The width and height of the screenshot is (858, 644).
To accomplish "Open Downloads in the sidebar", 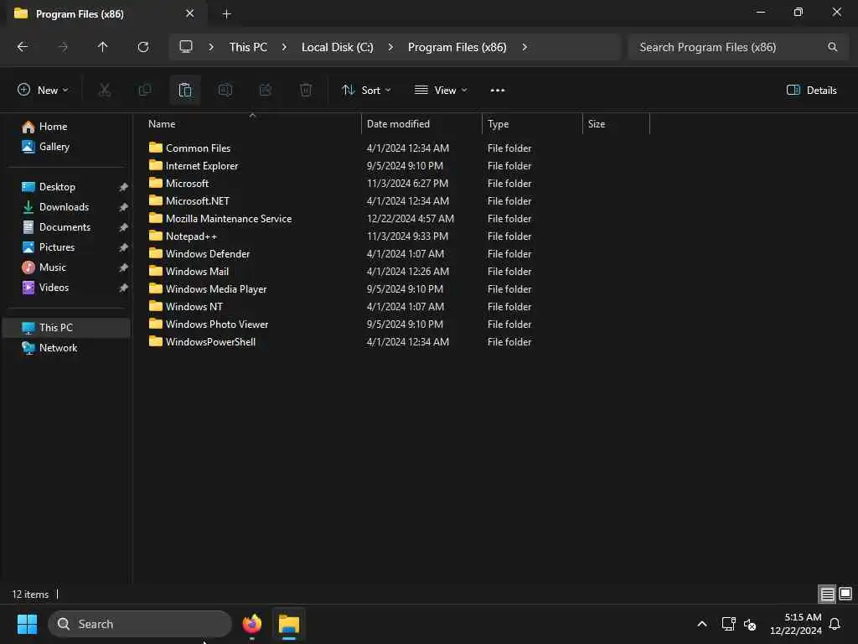I will click(69, 207).
